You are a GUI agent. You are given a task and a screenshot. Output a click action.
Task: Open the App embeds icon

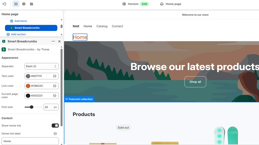tap(31, 4)
